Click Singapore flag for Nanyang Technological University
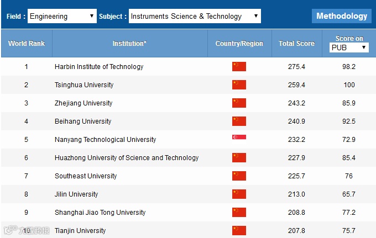Image resolution: width=376 pixels, height=238 pixels. click(x=239, y=140)
